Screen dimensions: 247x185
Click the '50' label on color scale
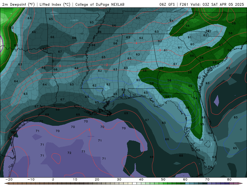tap(163, 179)
